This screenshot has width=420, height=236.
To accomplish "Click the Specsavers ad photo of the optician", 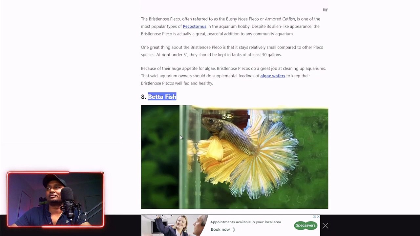I will click(x=175, y=226).
